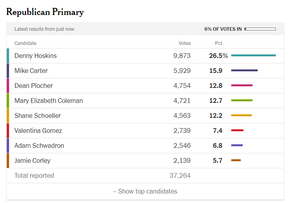Click the Candidate column header
Screen dimensions: 292x203
(x=25, y=43)
